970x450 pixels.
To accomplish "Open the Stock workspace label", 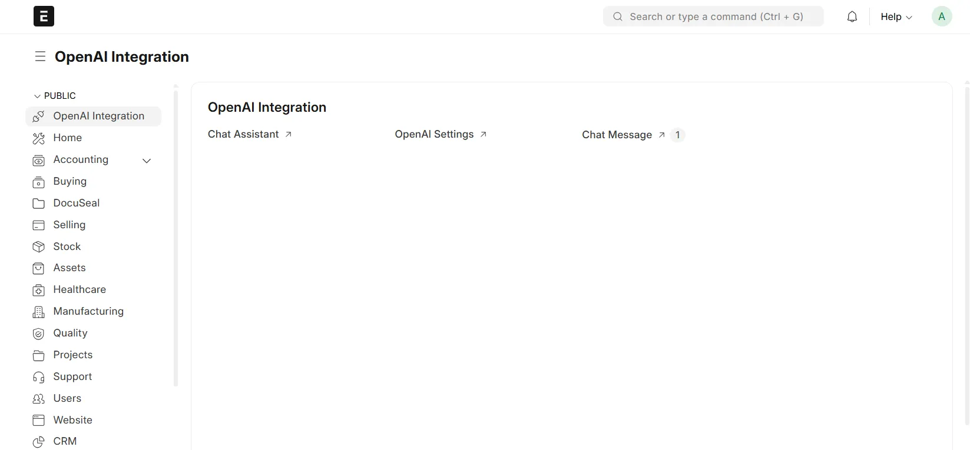I will [x=67, y=246].
